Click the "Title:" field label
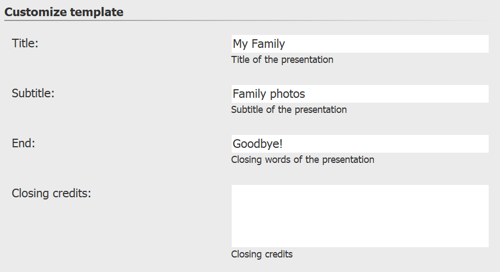The width and height of the screenshot is (500, 272). (25, 44)
